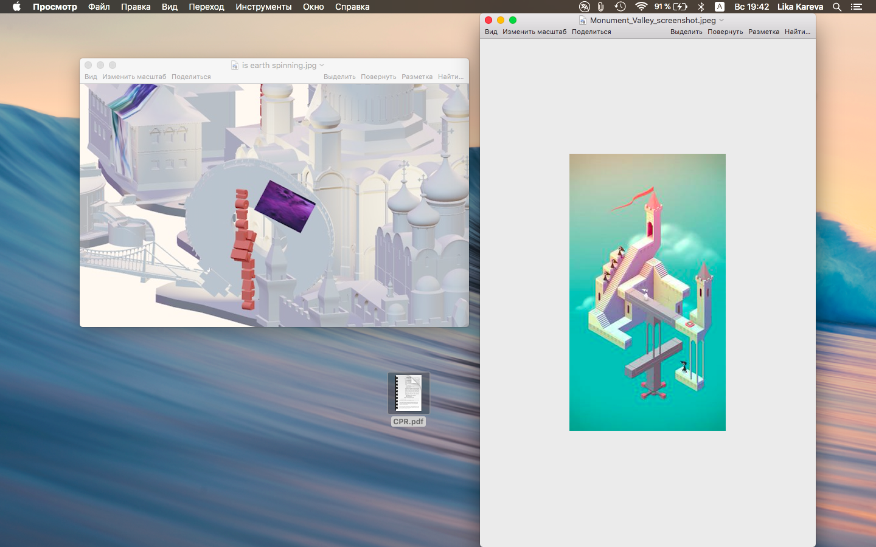876x547 pixels.
Task: Click Поделиться in Monument Valley window
Action: 591,32
